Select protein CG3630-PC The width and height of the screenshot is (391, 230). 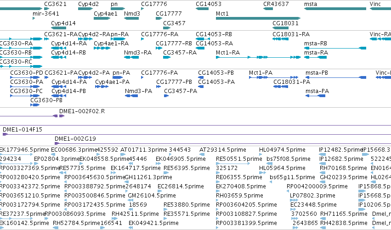point(26,91)
